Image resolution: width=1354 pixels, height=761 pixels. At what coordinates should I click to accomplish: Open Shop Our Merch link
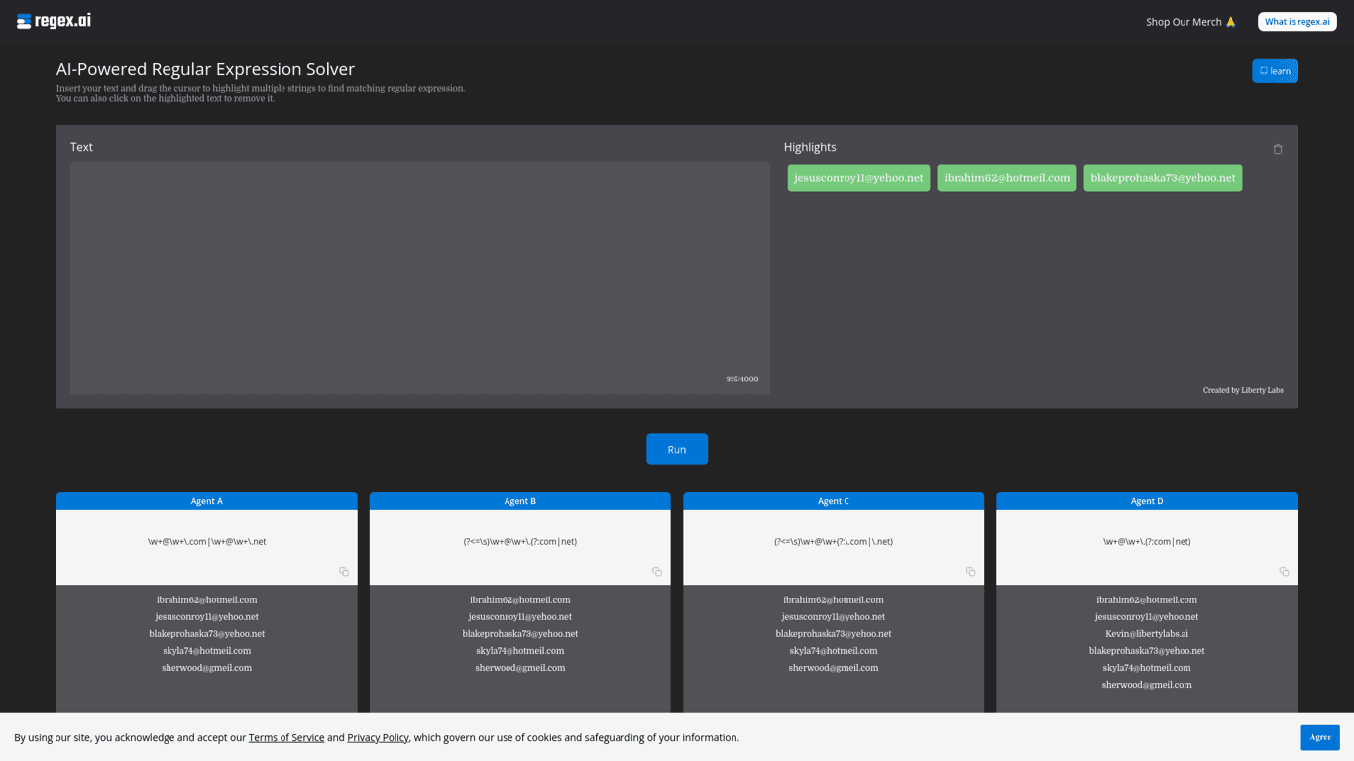tap(1189, 22)
